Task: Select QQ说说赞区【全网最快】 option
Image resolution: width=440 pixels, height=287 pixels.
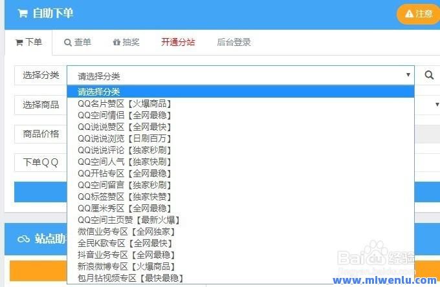Action: (241, 127)
